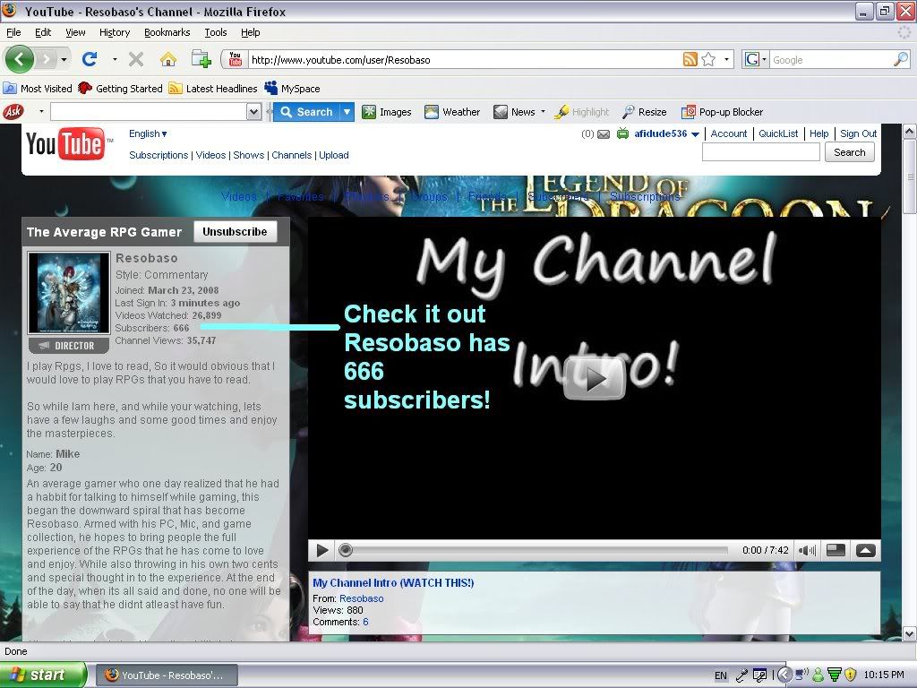Open the Edit menu
Screen dimensions: 917x688
(43, 32)
